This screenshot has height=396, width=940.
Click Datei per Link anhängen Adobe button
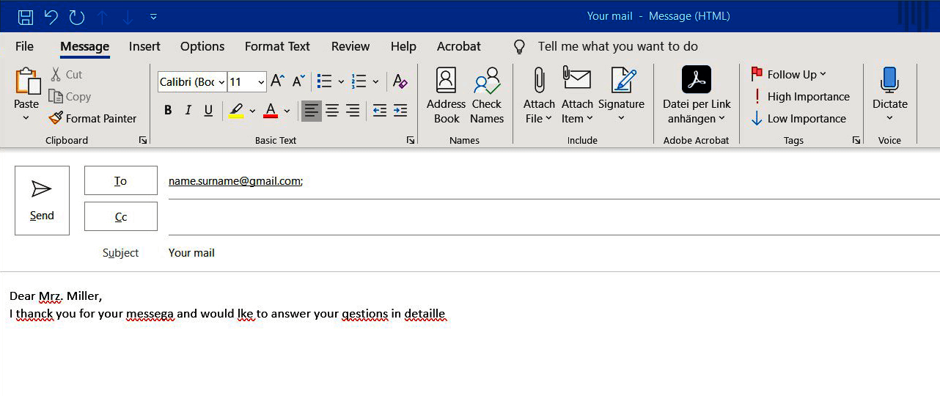[697, 95]
